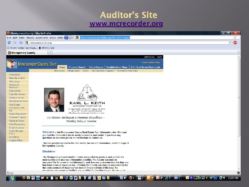Screen dimensions: 249x187
Task: Click the Millage Rates submenu link
Action: coord(73,71)
